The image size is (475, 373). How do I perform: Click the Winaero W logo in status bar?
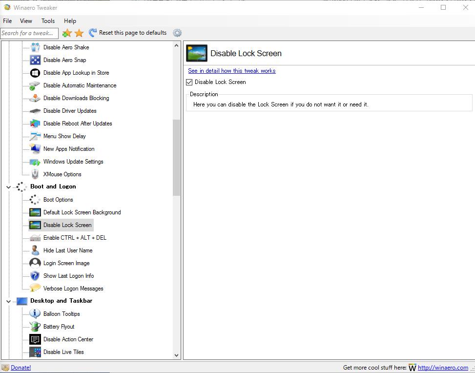(x=413, y=368)
